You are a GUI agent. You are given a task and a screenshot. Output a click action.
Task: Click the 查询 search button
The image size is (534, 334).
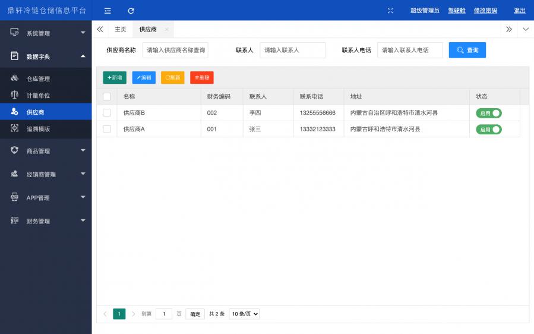point(467,51)
